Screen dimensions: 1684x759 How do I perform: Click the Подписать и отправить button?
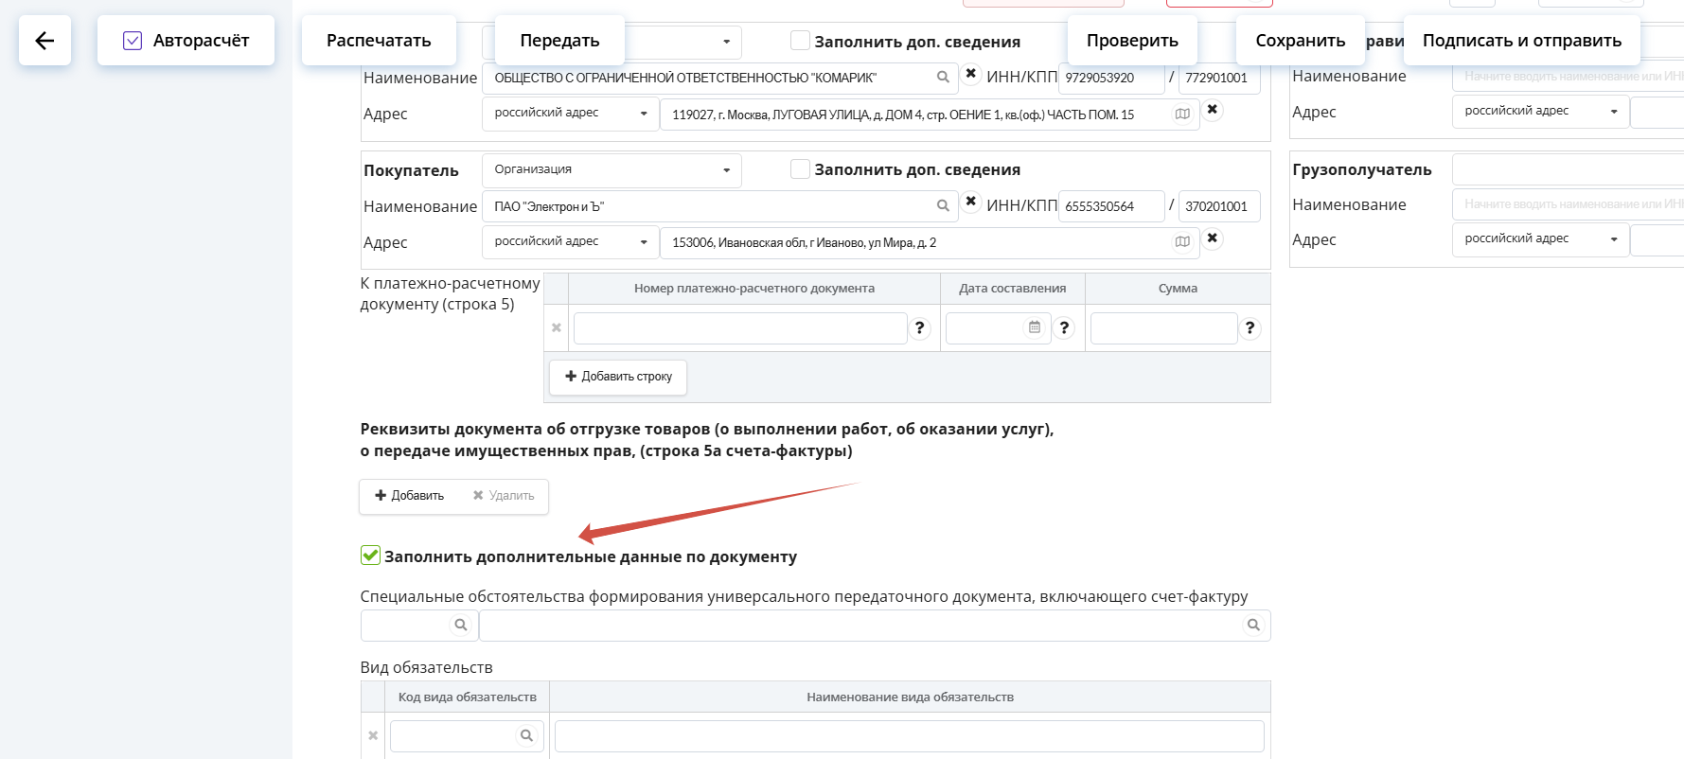(1521, 41)
